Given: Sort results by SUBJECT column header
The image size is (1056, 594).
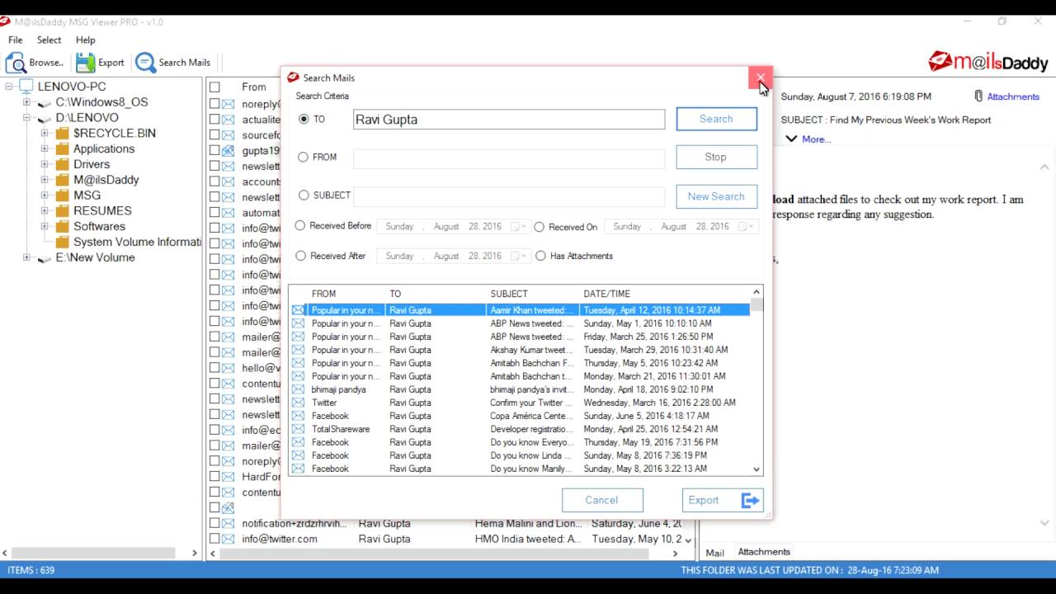Looking at the screenshot, I should [x=509, y=294].
